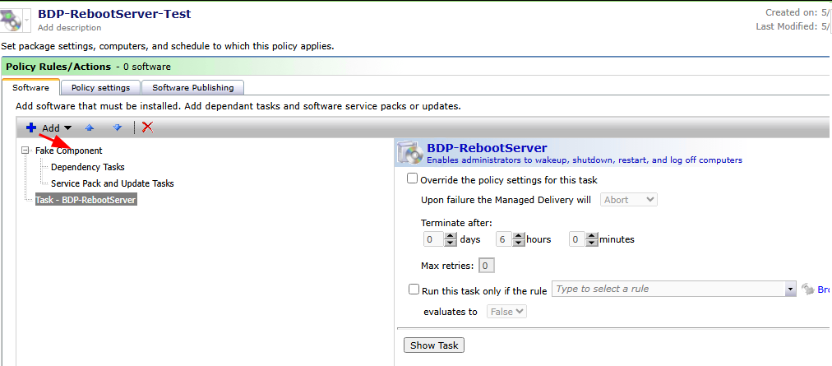Screen dimensions: 832x366
Task: Decrease the hours stepper value
Action: [519, 243]
